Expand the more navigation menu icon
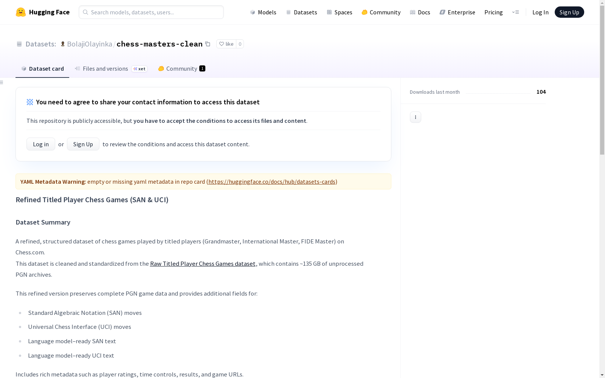 click(515, 12)
